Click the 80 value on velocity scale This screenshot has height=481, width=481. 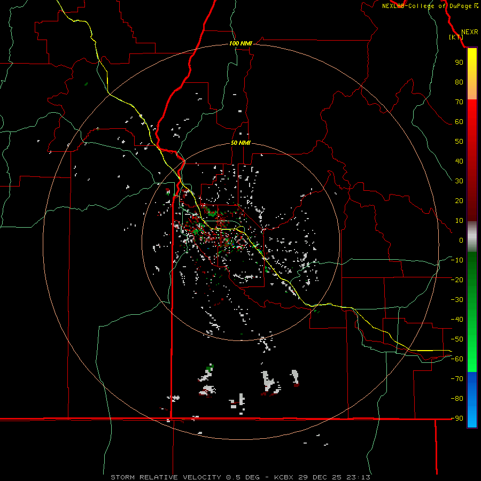459,82
